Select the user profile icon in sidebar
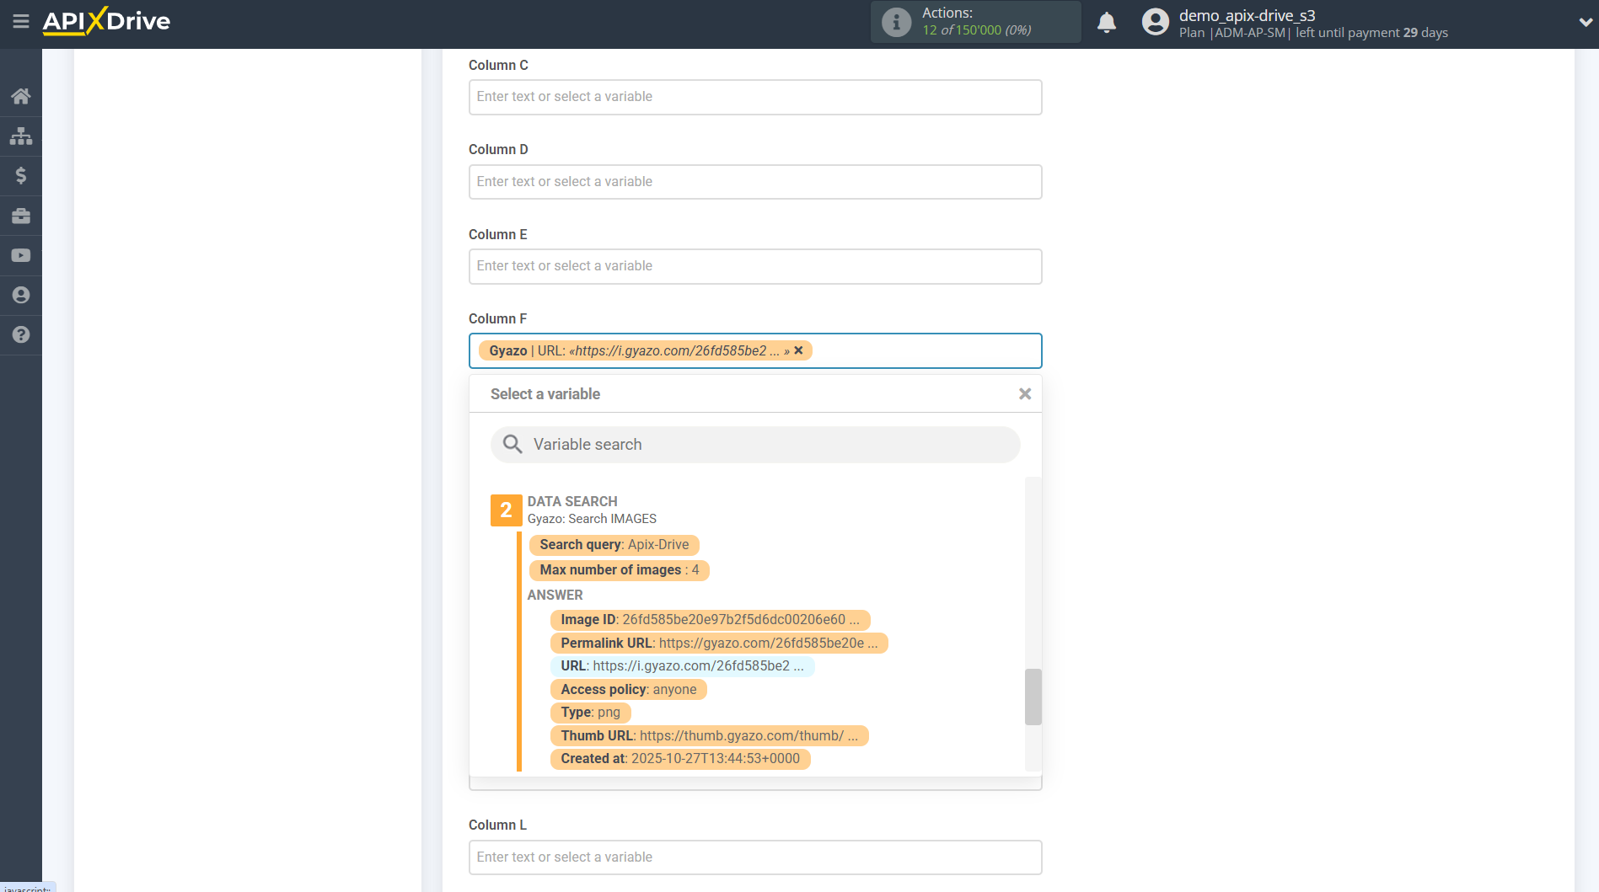1599x892 pixels. pyautogui.click(x=21, y=295)
